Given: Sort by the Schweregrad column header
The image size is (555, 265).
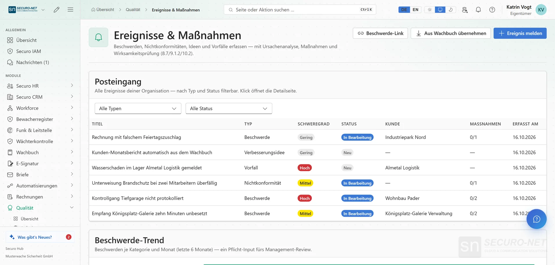Looking at the screenshot, I should [313, 124].
